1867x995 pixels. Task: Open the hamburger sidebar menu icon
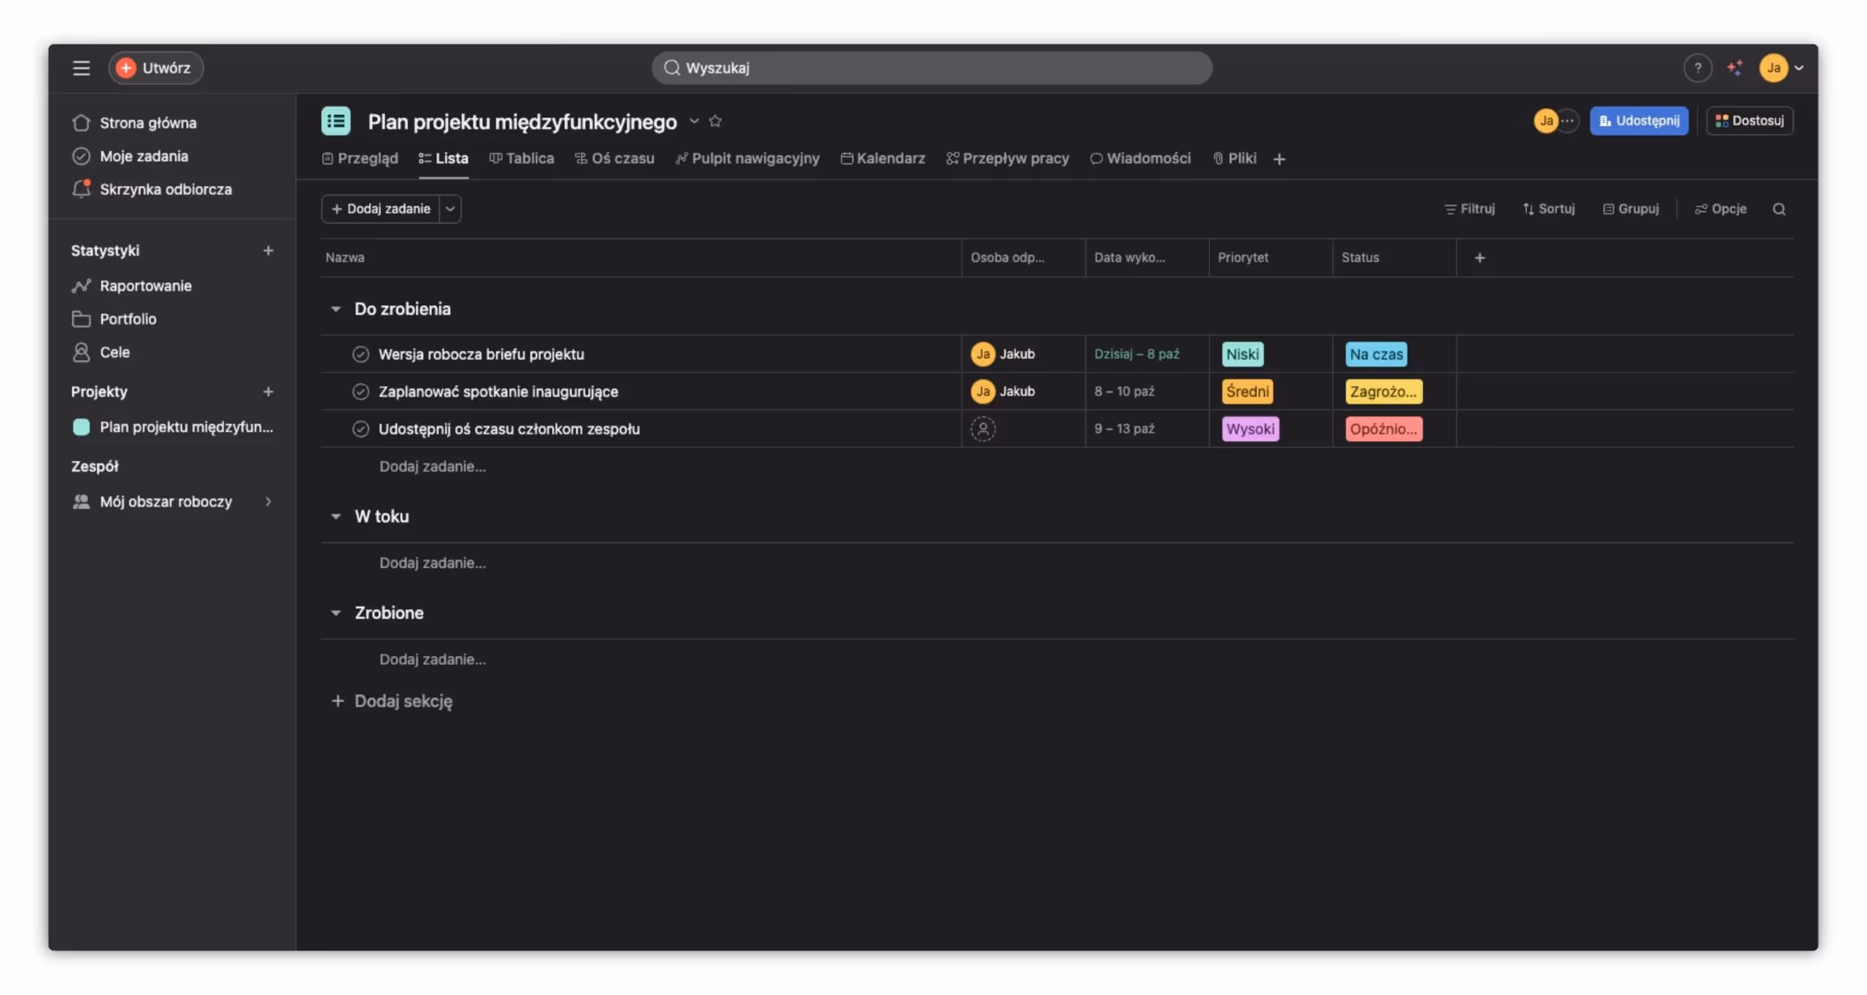pos(81,68)
